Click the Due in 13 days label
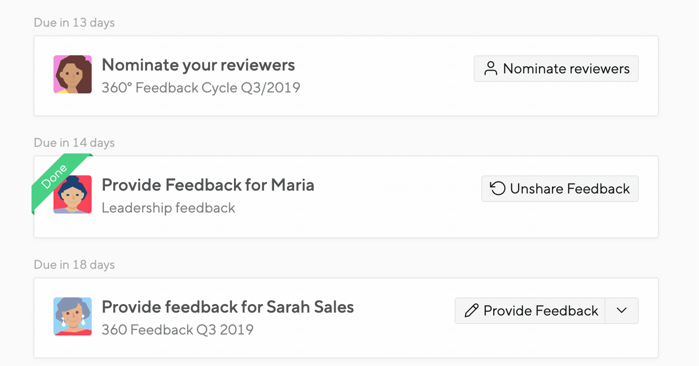 74,23
